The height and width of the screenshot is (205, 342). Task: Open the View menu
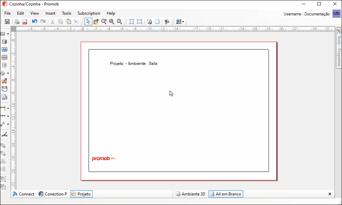(35, 13)
